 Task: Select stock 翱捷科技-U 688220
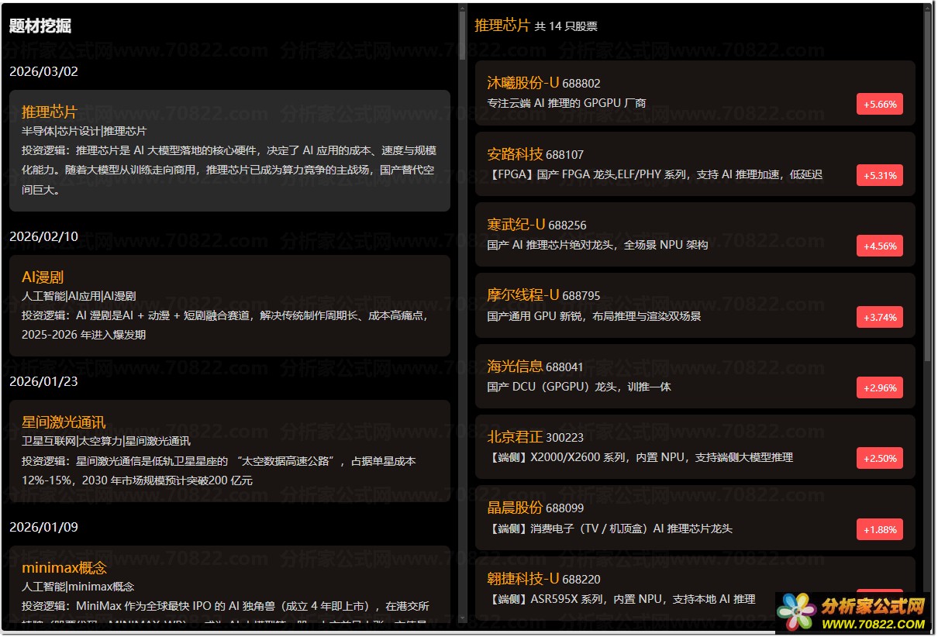pyautogui.click(x=695, y=588)
